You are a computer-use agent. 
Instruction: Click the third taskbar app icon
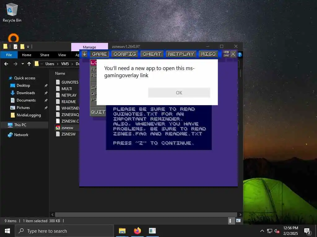pyautogui.click(x=152, y=231)
